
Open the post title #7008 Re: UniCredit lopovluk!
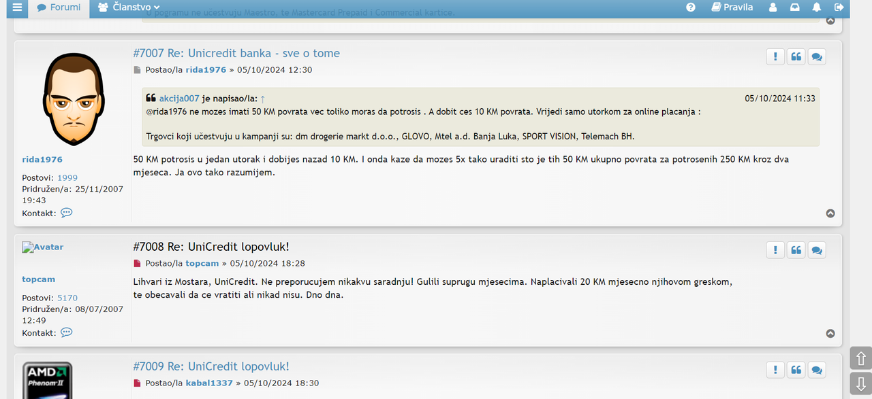tap(211, 247)
